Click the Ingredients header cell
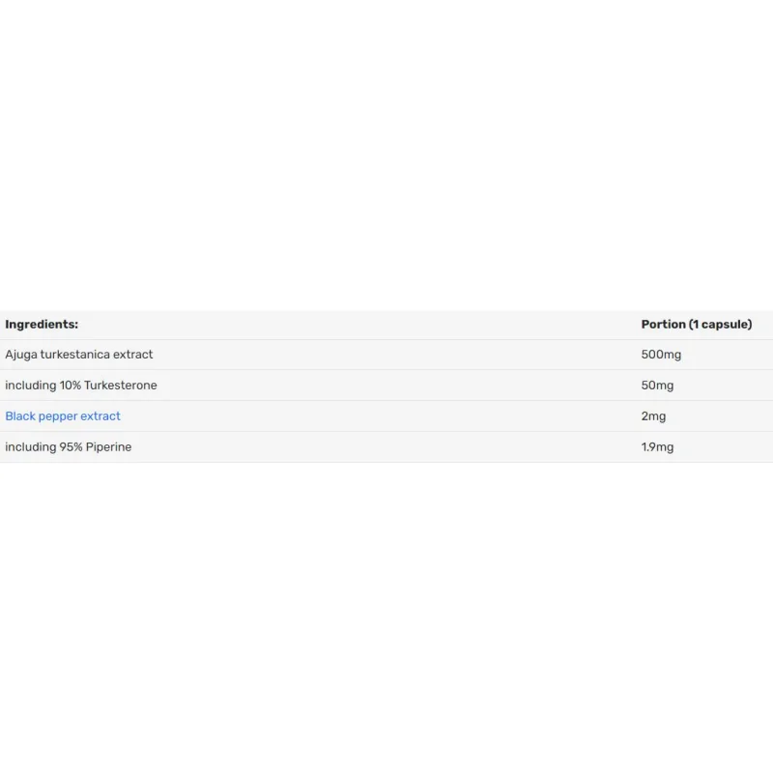 click(42, 325)
